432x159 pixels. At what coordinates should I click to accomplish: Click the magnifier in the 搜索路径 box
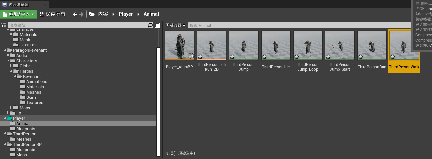150,25
